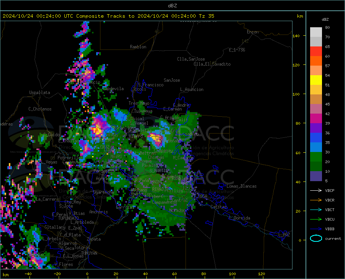
Task: Click the green VBCU arrow in legend
Action: click(316, 220)
